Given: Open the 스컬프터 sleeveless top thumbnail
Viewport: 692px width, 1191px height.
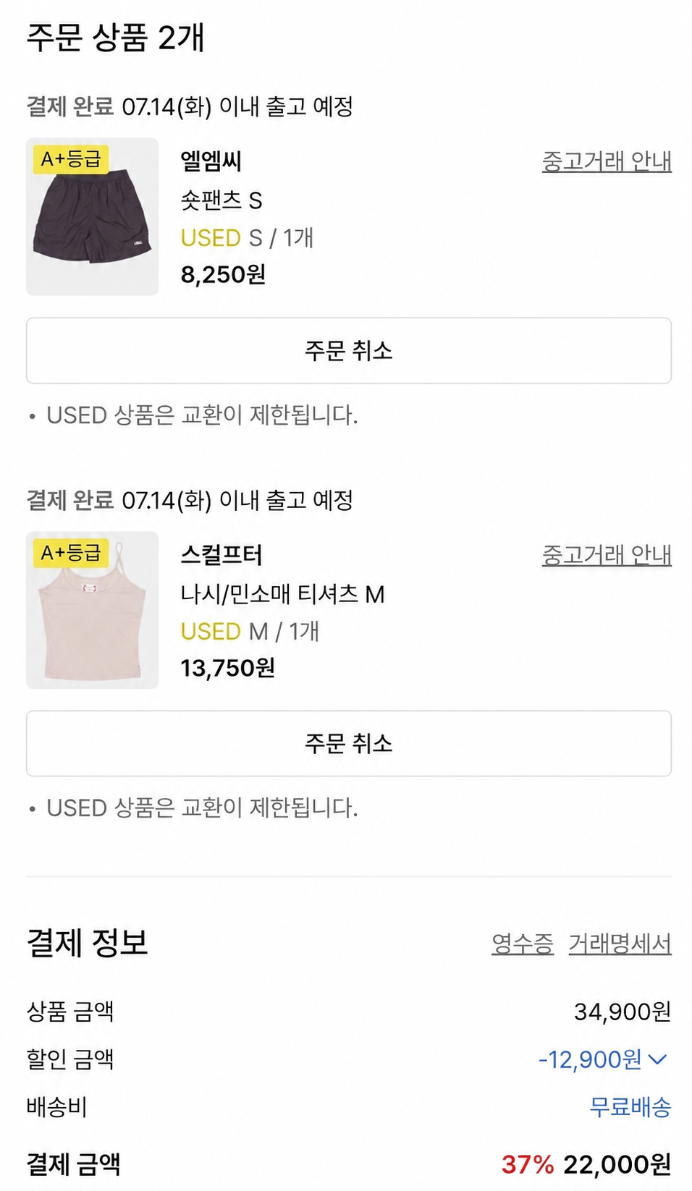Looking at the screenshot, I should click(x=92, y=610).
